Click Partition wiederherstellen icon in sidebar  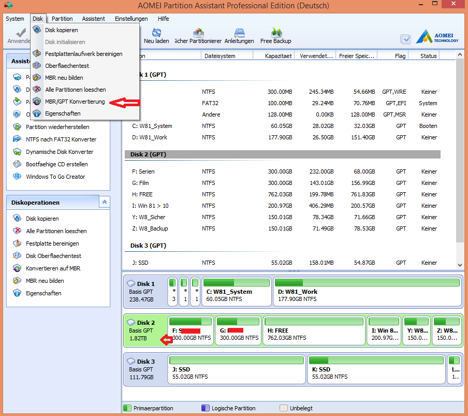click(17, 127)
